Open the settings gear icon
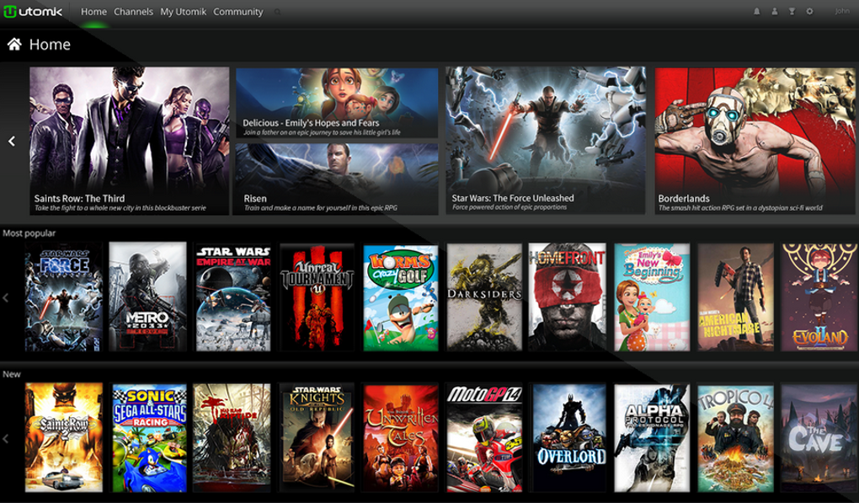This screenshot has width=859, height=503. click(809, 12)
